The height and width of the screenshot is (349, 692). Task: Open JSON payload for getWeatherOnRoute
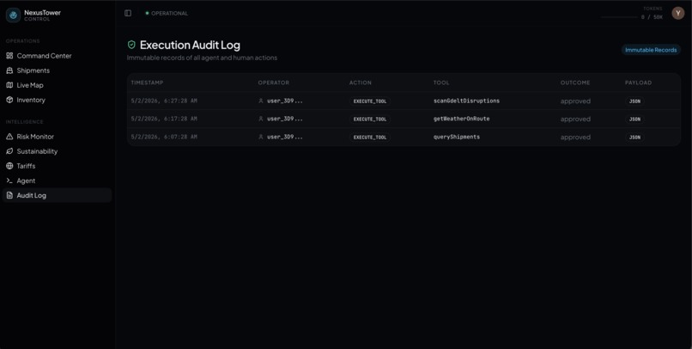(x=634, y=119)
